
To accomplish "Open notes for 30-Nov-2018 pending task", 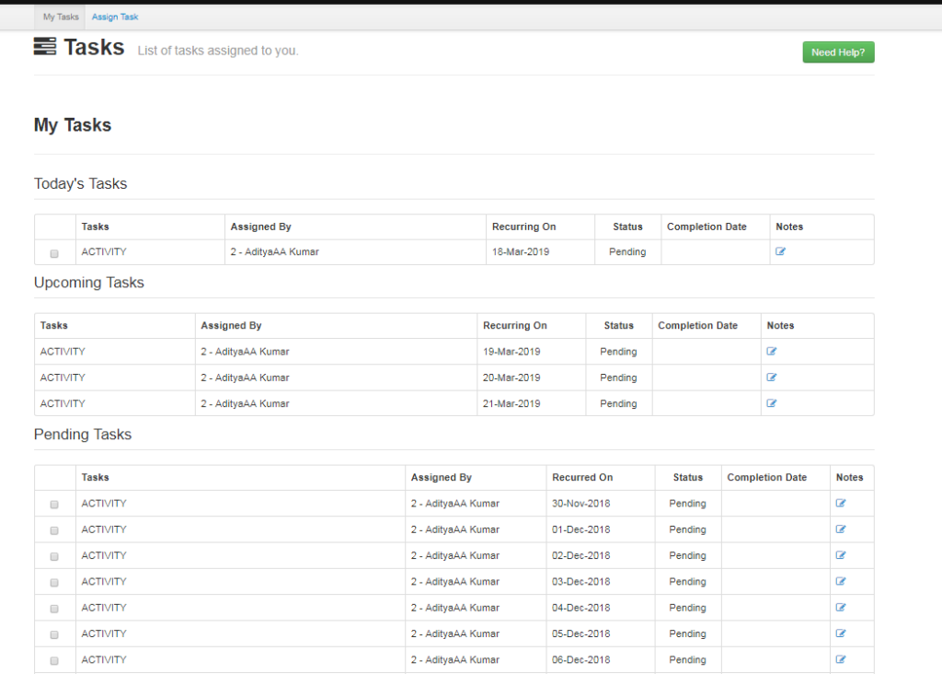I will 838,503.
